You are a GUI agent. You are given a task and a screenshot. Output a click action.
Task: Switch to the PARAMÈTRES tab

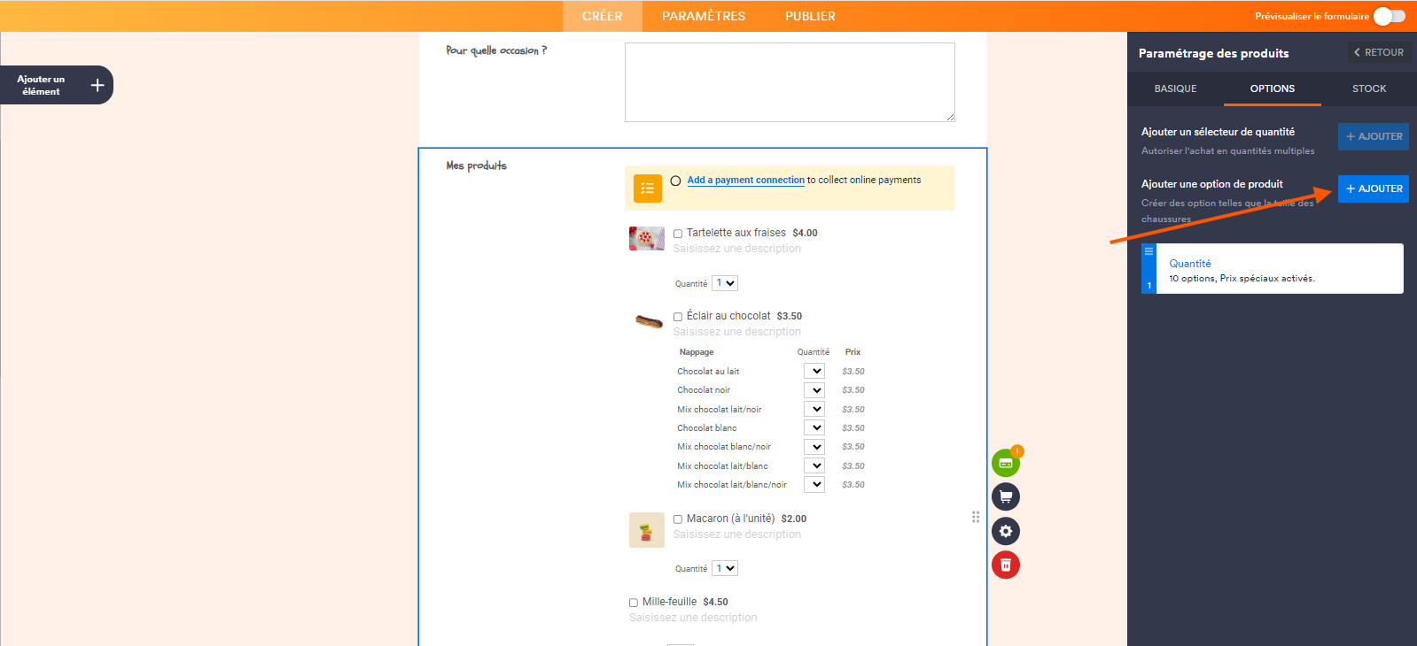[704, 16]
